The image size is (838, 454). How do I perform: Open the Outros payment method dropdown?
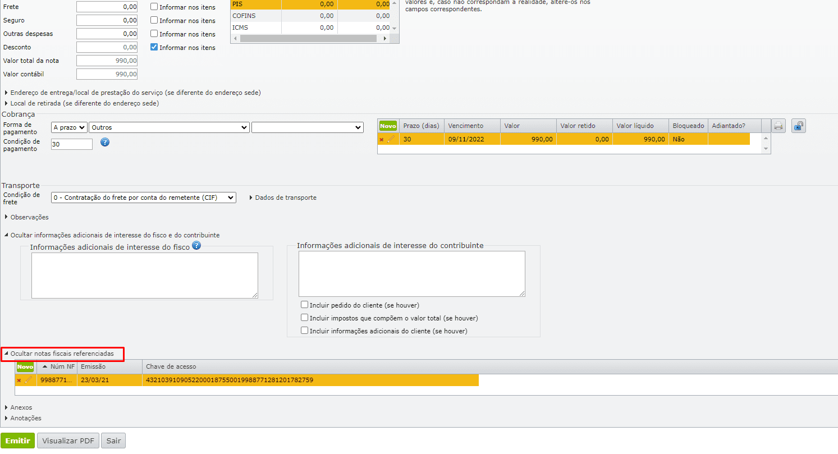click(x=169, y=127)
